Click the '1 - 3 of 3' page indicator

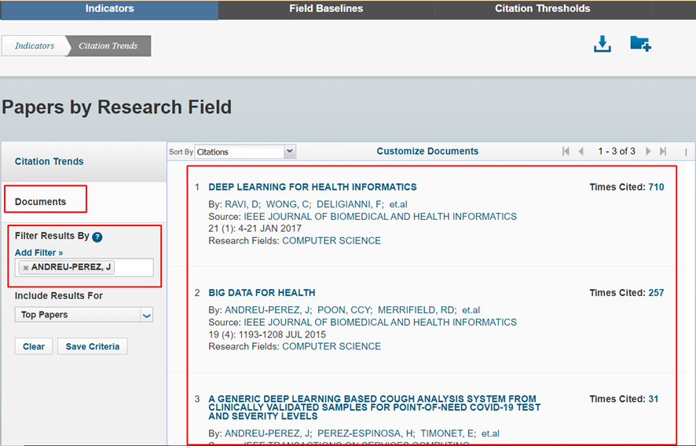pyautogui.click(x=617, y=152)
